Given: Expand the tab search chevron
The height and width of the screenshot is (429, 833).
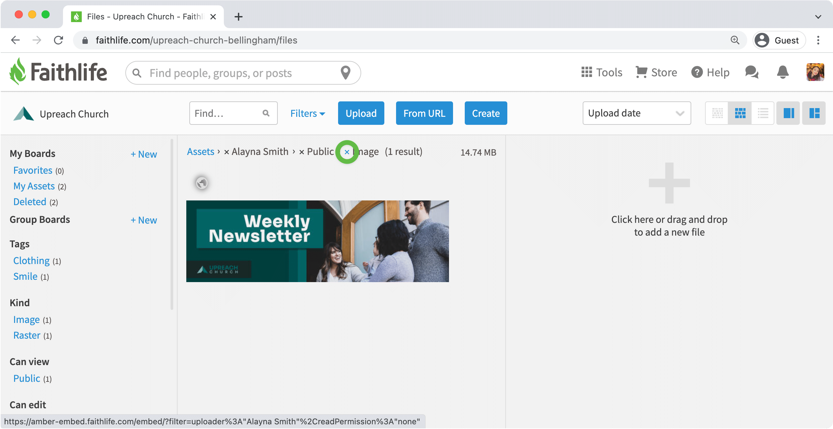Looking at the screenshot, I should click(x=818, y=16).
